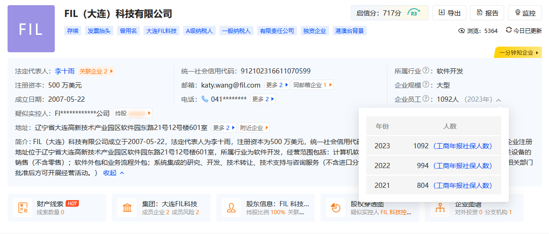Viewport: 549px width, 234px height.
Task: Click the 年份 column header
Action: (x=382, y=126)
